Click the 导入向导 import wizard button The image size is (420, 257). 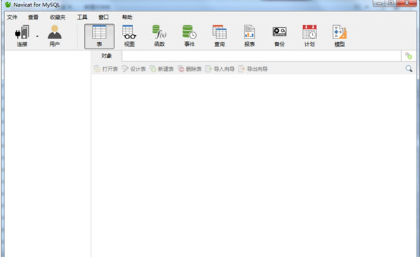coord(220,69)
